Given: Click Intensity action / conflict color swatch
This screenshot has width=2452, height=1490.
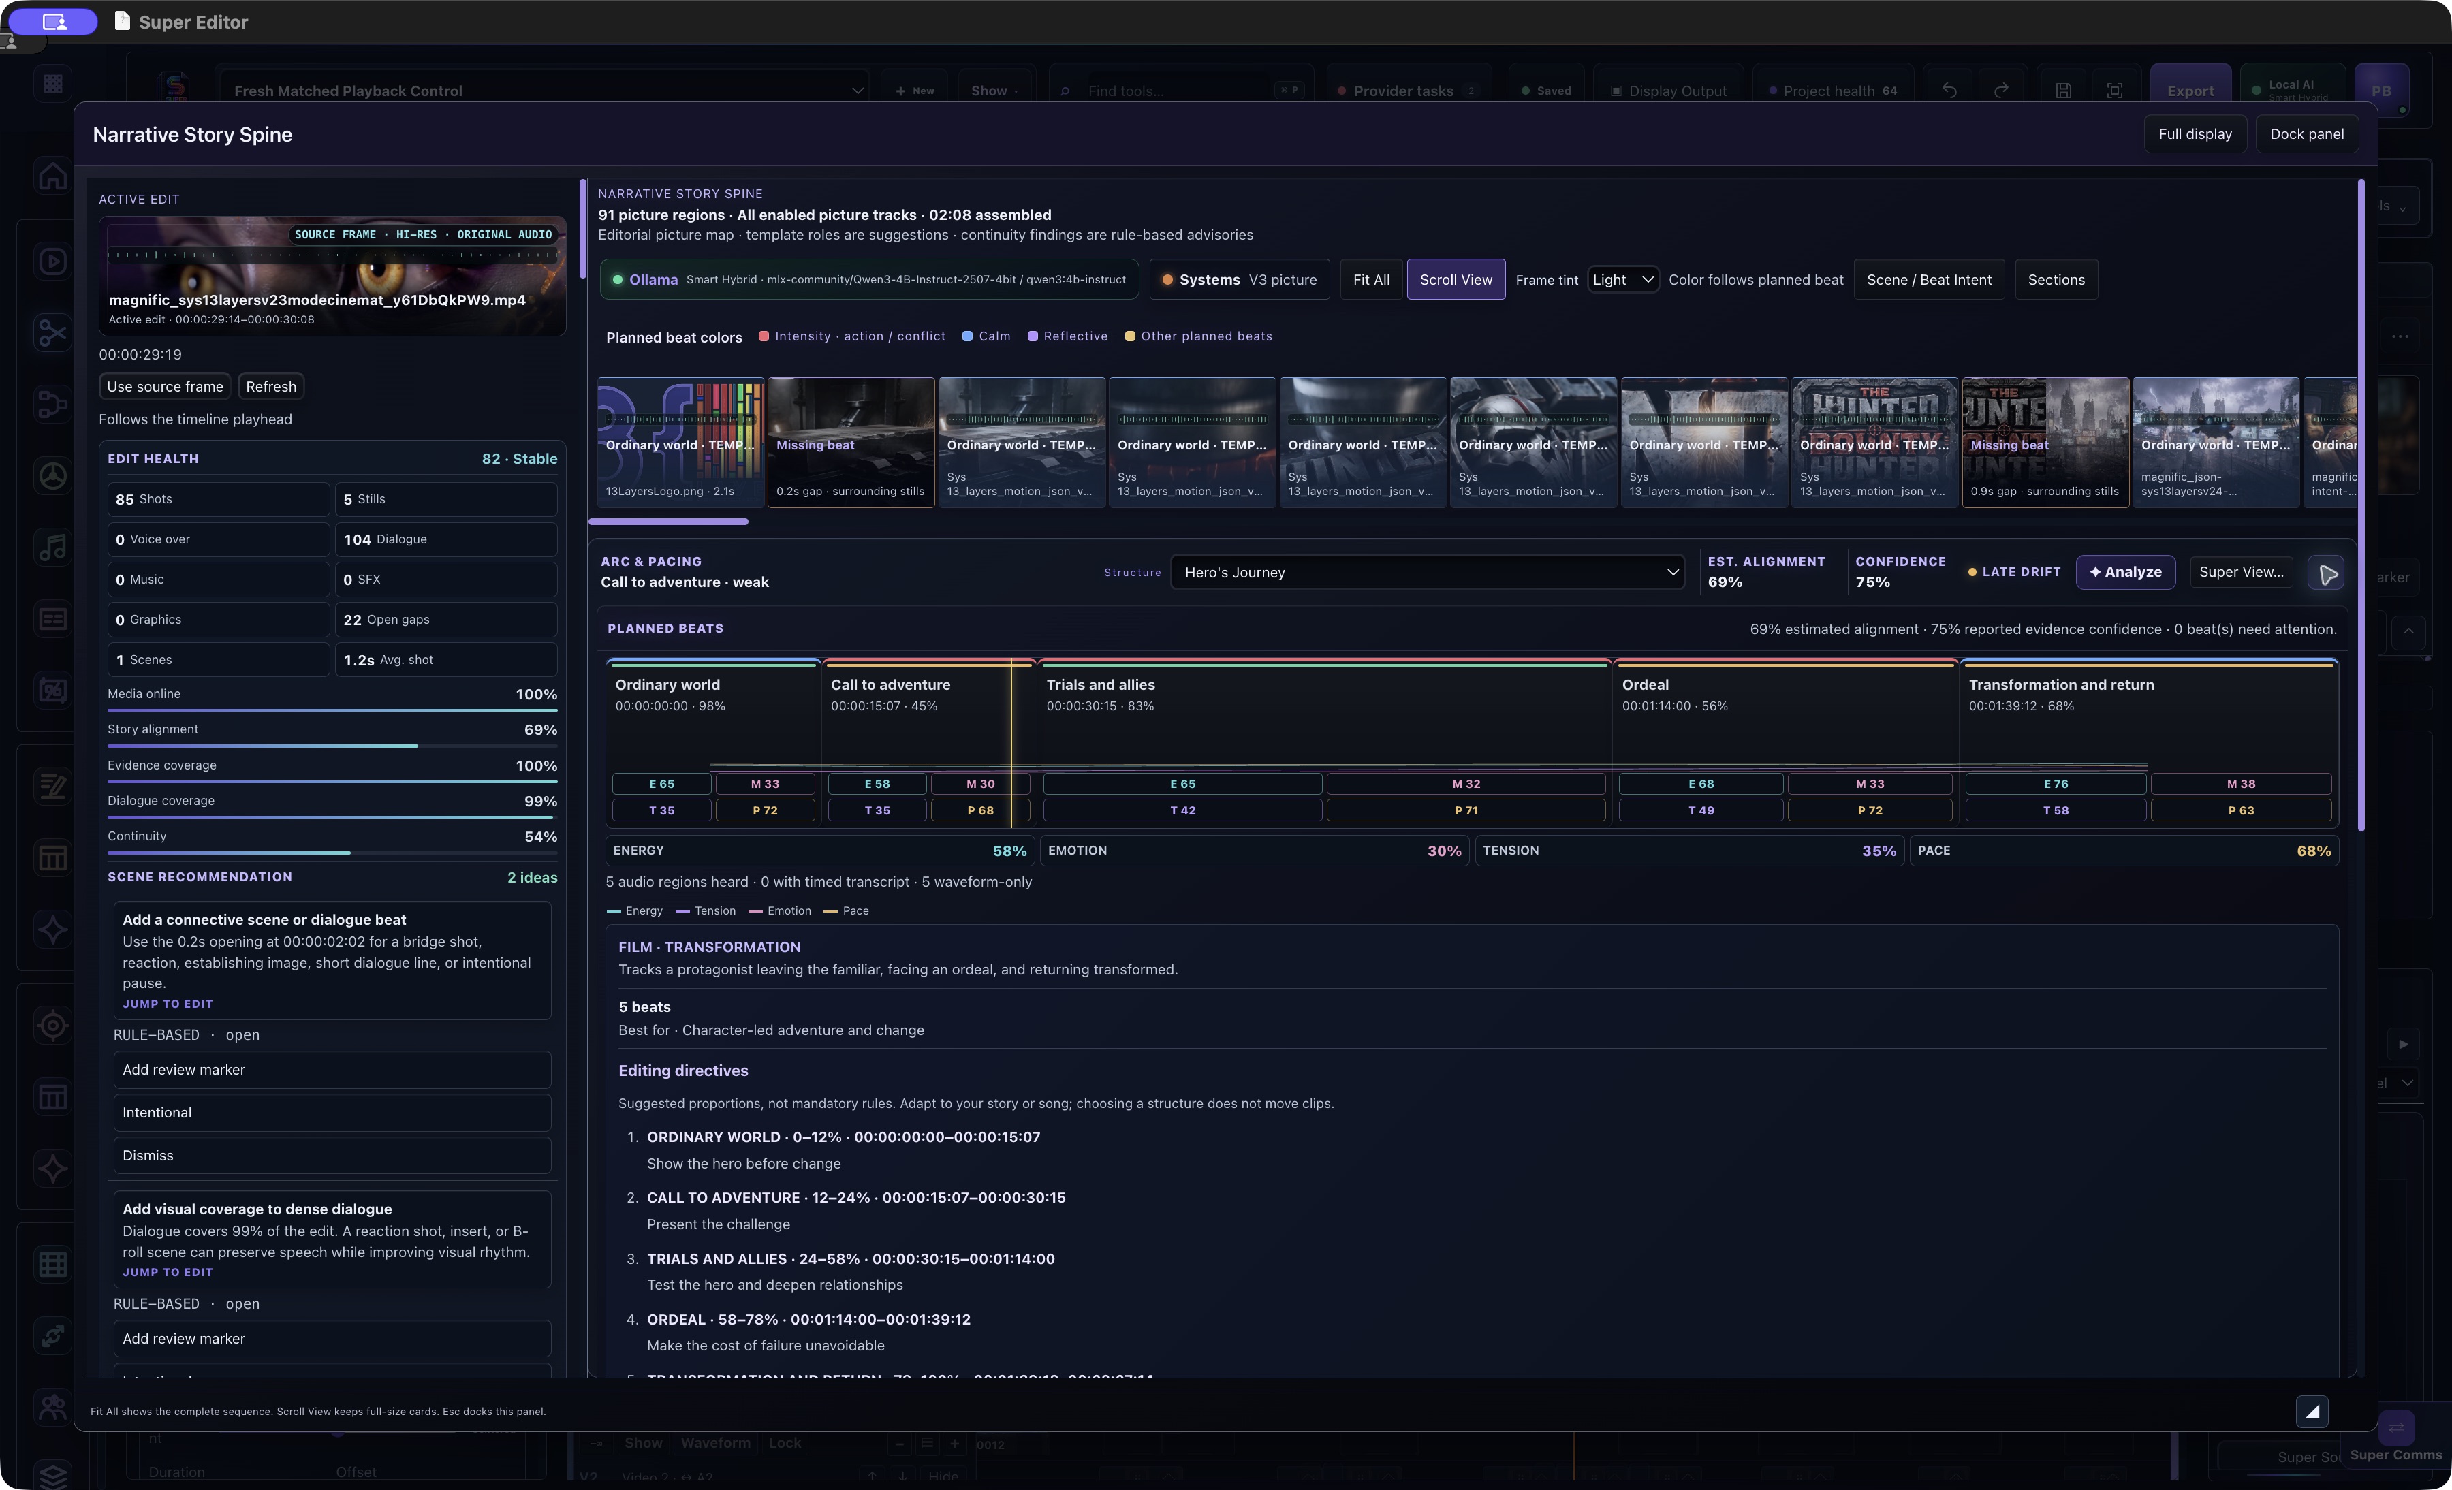Looking at the screenshot, I should (x=764, y=336).
